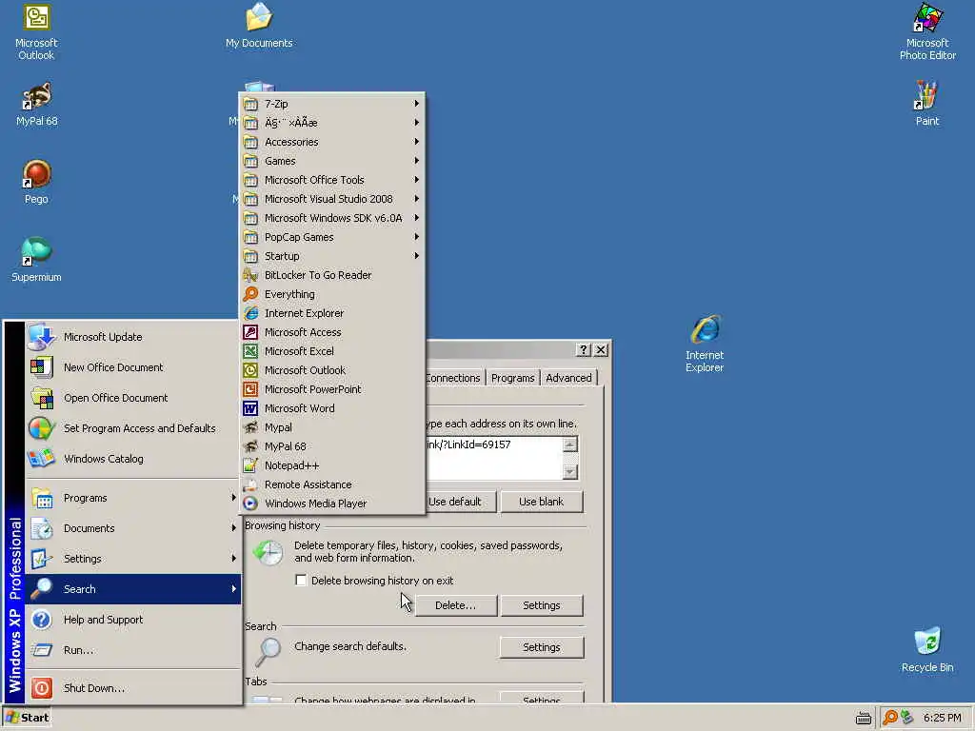Image resolution: width=975 pixels, height=731 pixels.
Task: Open Set Program Access and Defaults
Action: pos(133,428)
